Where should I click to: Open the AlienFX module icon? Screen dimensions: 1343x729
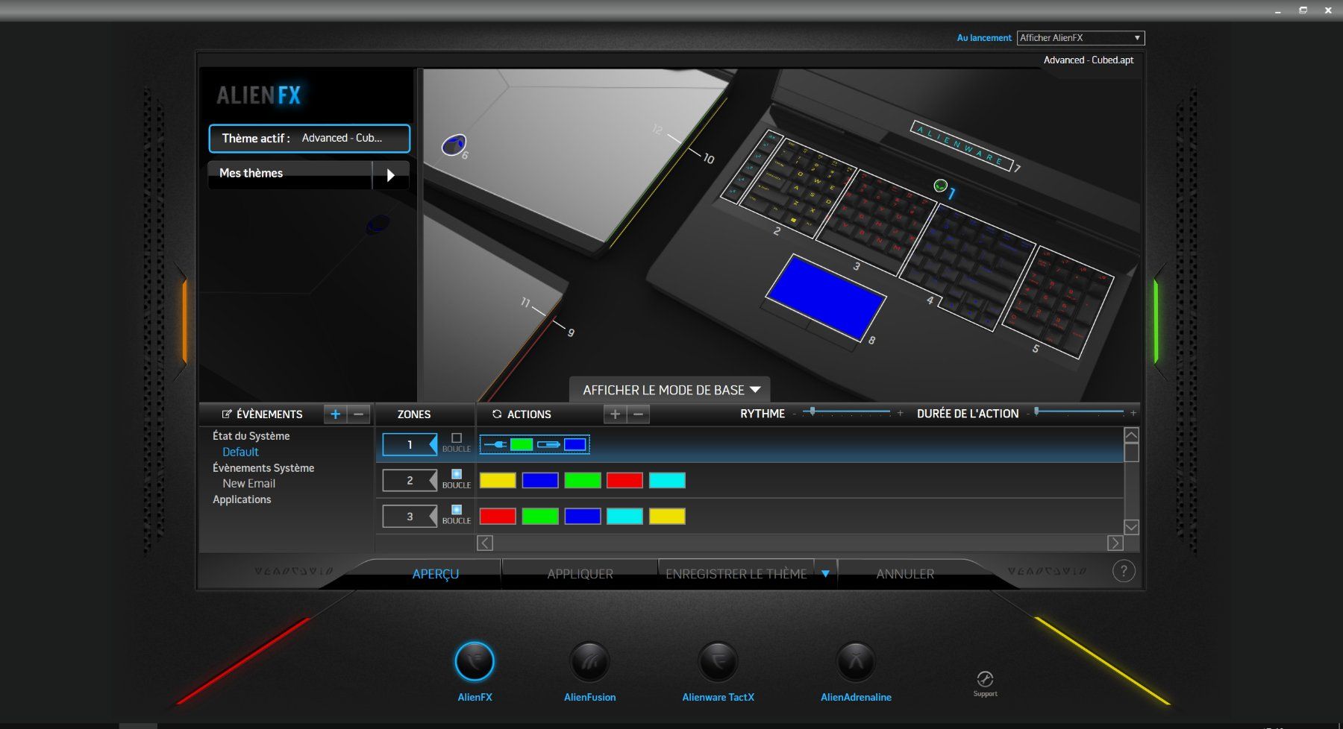coord(475,661)
